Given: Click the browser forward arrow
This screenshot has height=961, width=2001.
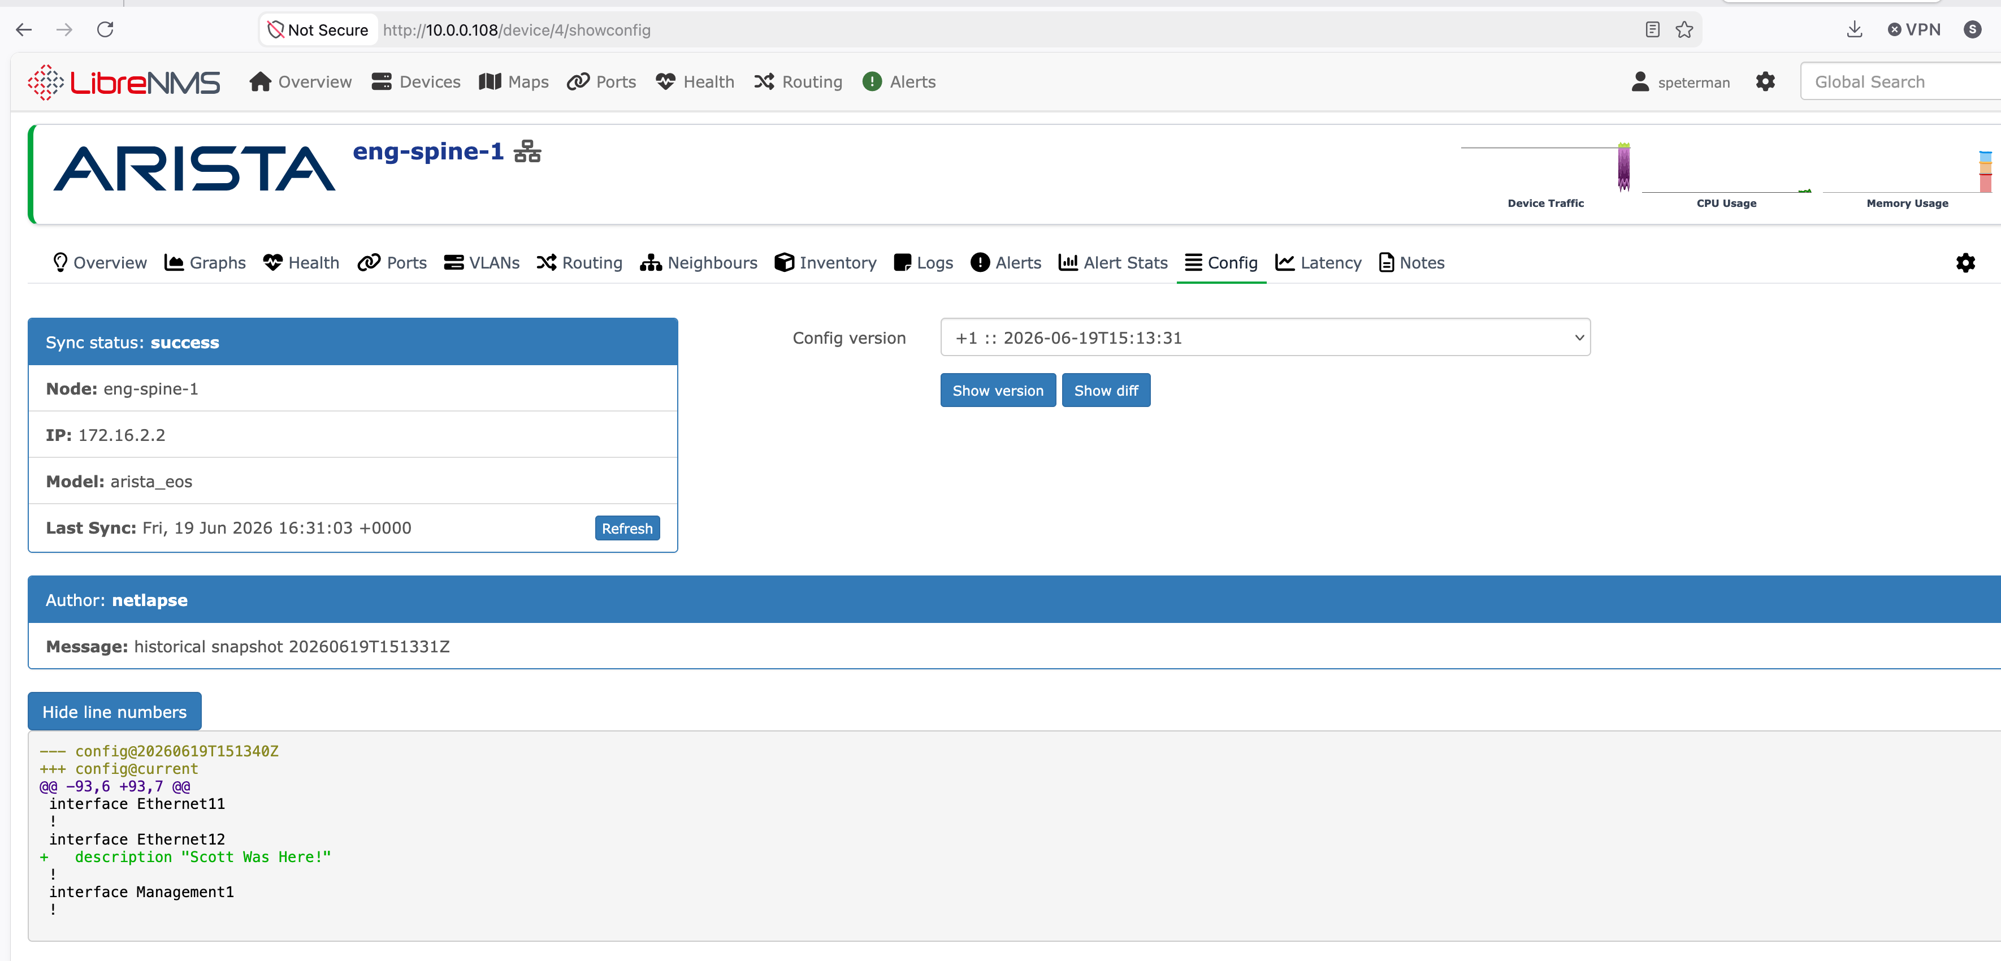Looking at the screenshot, I should click(64, 29).
